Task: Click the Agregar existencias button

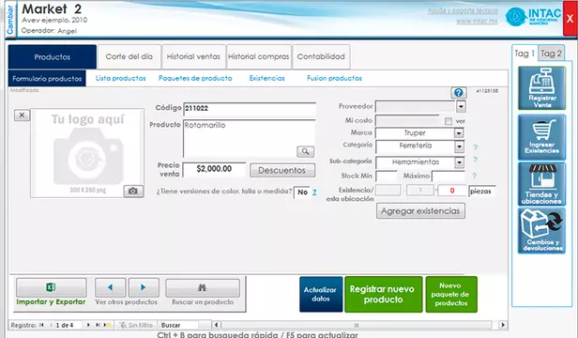Action: point(420,211)
